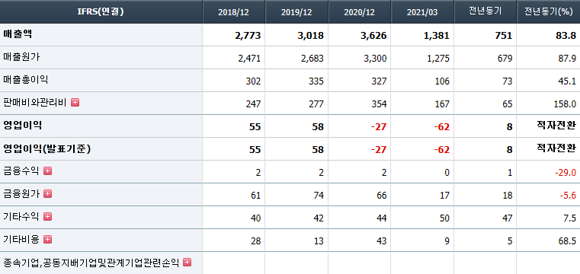Click 매출총이익 value 327
Screen dimensions: 580x274
[x=379, y=81]
